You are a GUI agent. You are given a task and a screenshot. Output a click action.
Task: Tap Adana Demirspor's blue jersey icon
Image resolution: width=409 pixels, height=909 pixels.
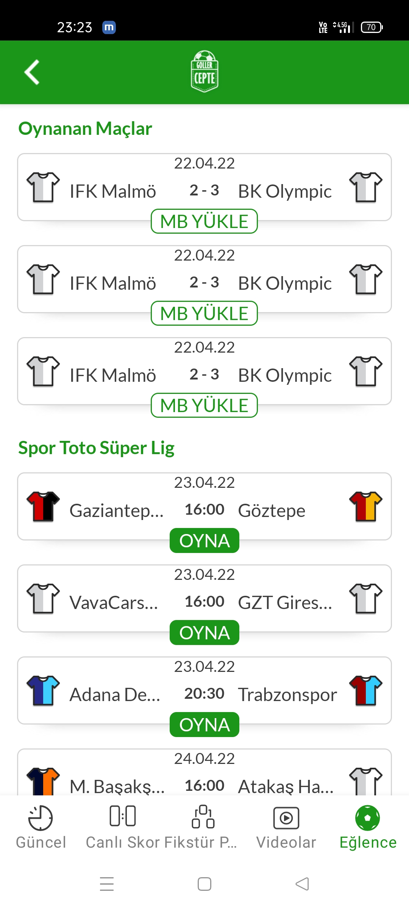click(x=43, y=691)
